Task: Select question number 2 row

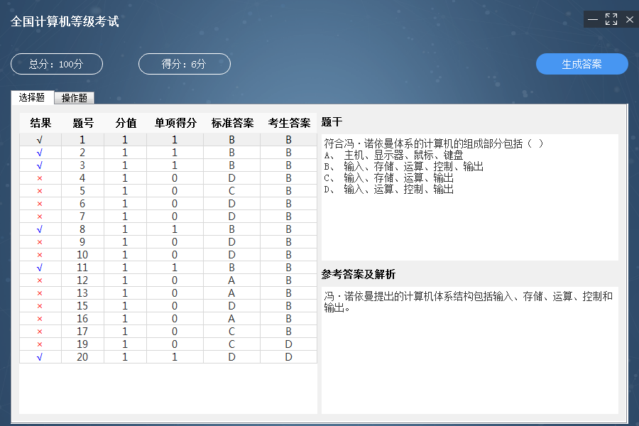Action: point(168,153)
